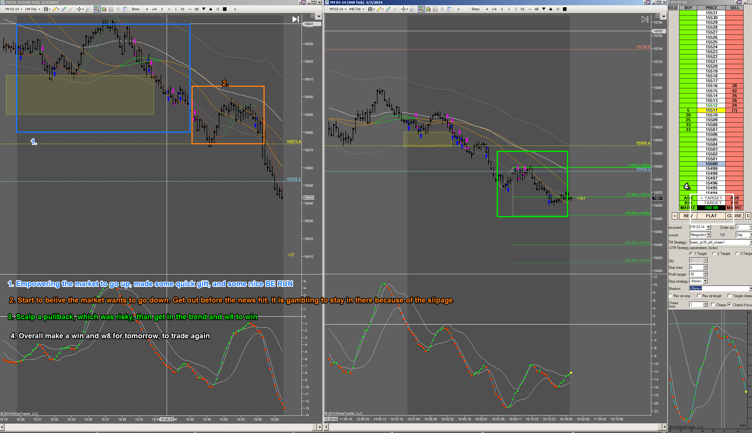Jump to latest bar in the 144 Tick chart
Viewport: 752px width, 433px height.
(296, 19)
